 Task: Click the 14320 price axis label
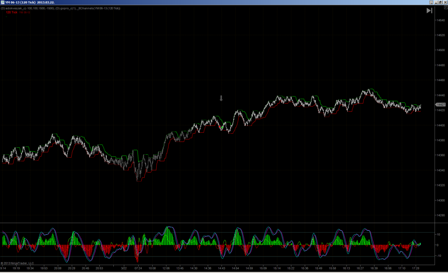coord(441,185)
